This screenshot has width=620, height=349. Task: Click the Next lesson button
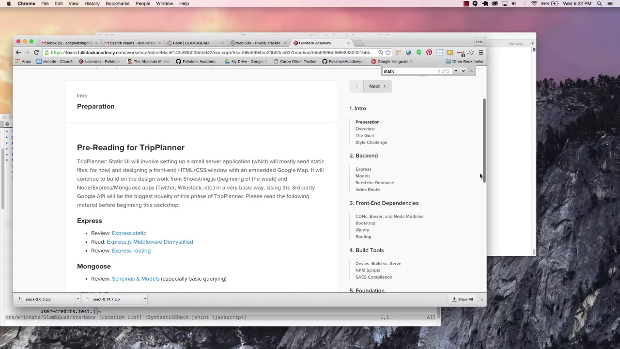[x=377, y=86]
